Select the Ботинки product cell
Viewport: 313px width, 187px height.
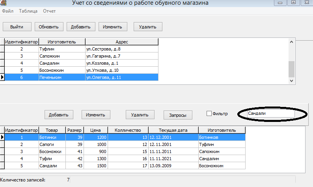pyautogui.click(x=52, y=137)
